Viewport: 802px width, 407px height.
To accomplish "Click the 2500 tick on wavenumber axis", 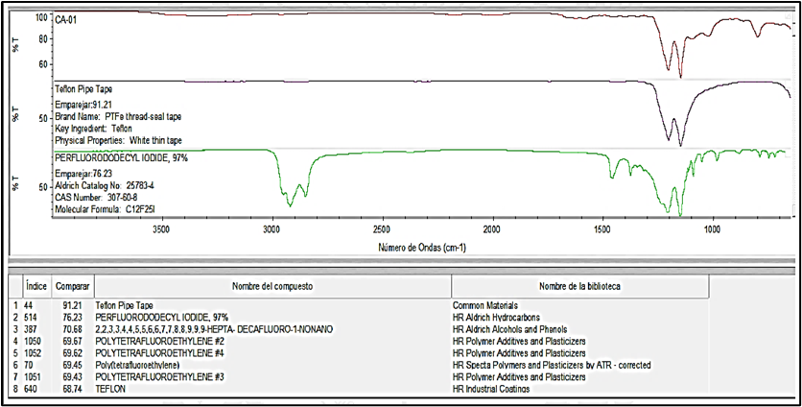I will point(381,230).
